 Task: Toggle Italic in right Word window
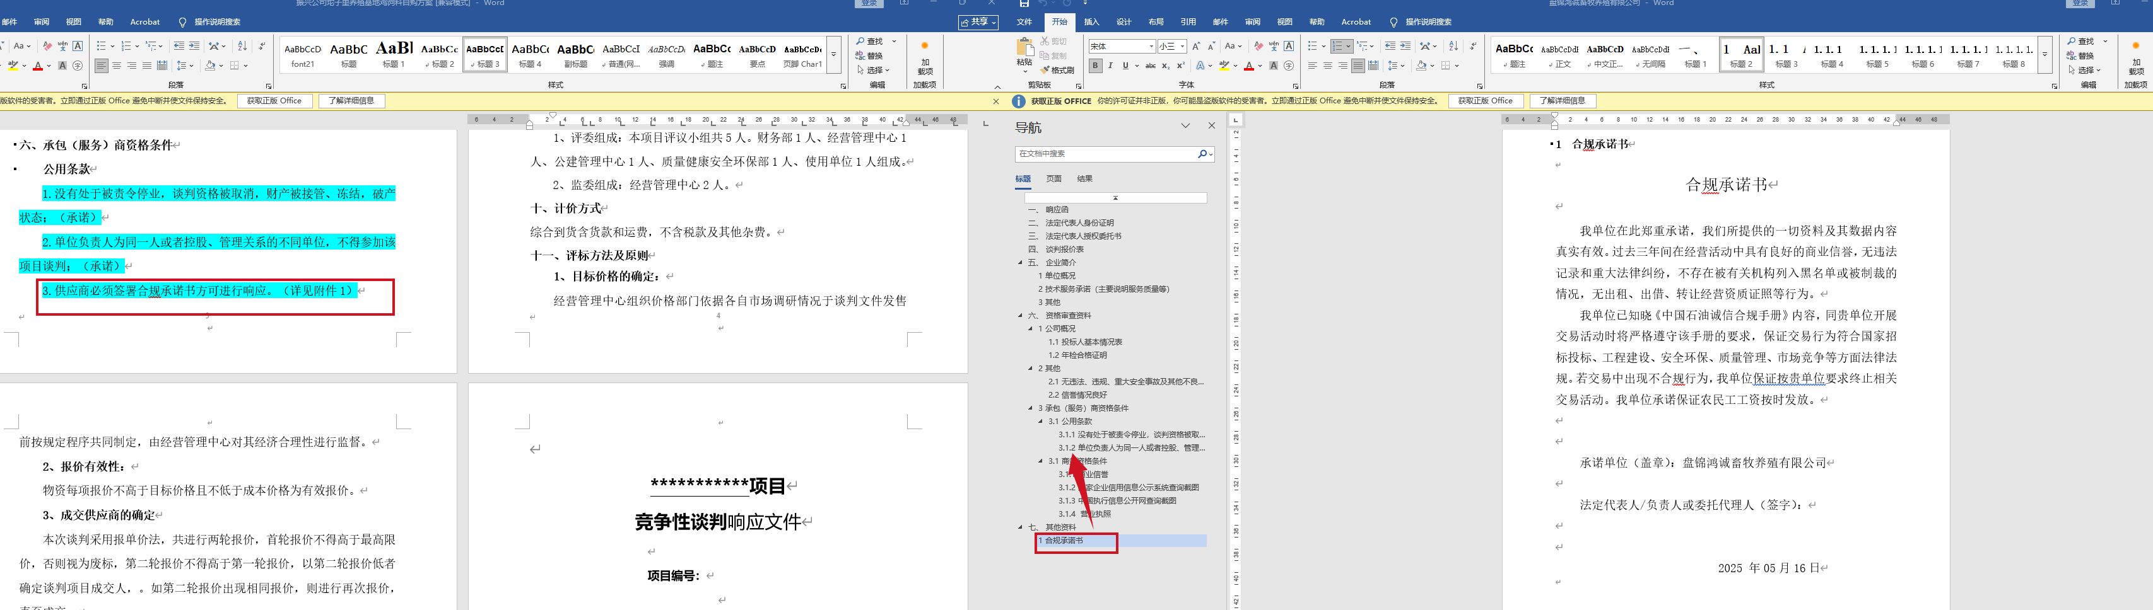1110,66
